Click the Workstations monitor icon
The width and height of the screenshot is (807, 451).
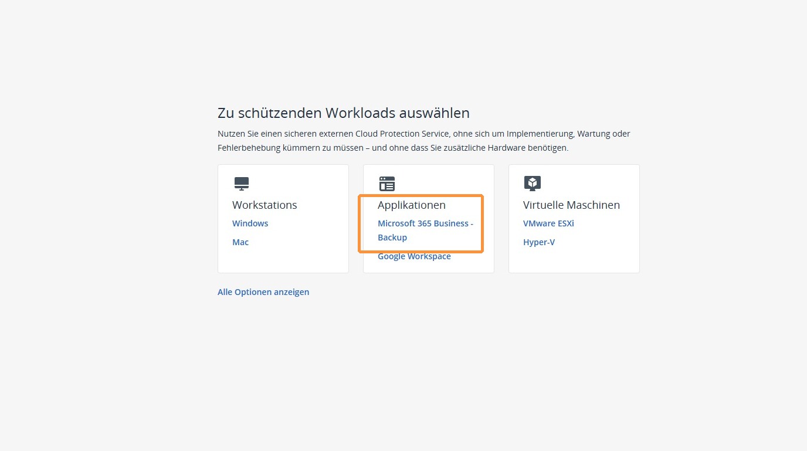241,184
